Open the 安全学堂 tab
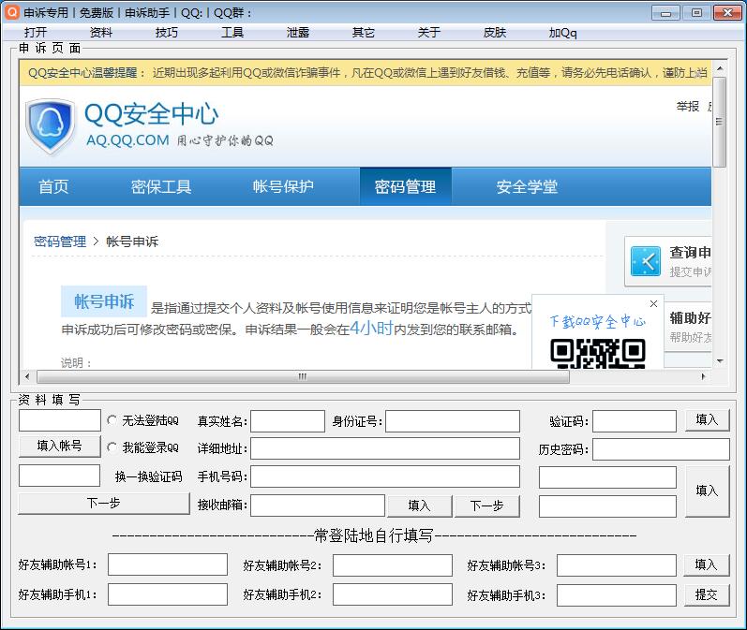Screen dimensions: 747x630 pos(527,186)
